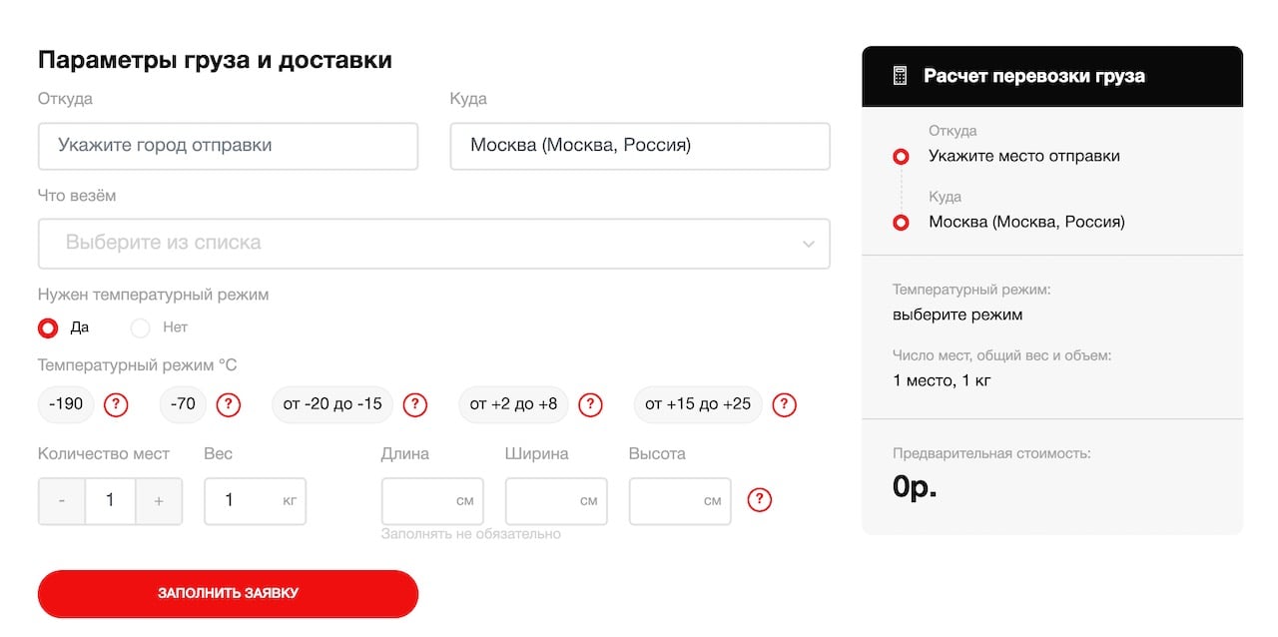1278x637 pixels.
Task: Open hint for от +15 до +25 range
Action: [x=784, y=404]
